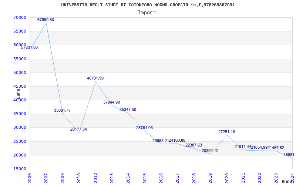Click the 37944.98 value label
This screenshot has height=185, width=296.
click(112, 102)
